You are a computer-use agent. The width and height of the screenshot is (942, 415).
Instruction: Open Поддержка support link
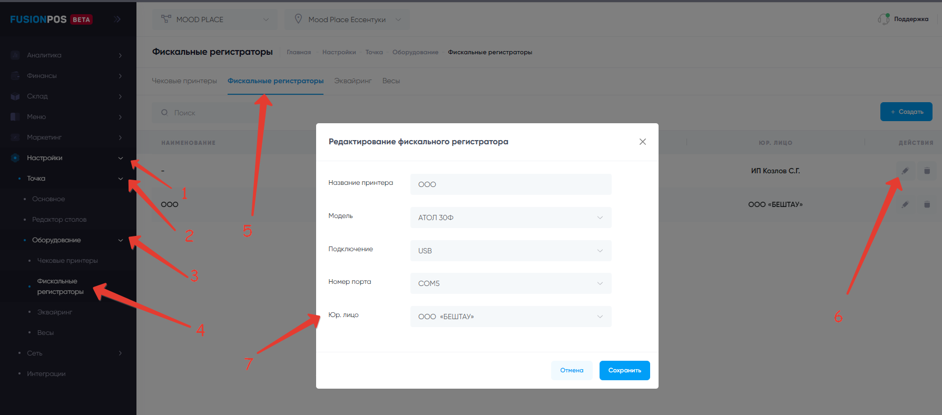pos(911,19)
